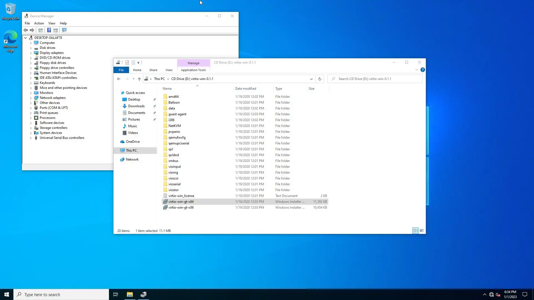Viewport: 534px width, 300px height.
Task: Click Scan for hardware changes icon
Action: pyautogui.click(x=64, y=30)
